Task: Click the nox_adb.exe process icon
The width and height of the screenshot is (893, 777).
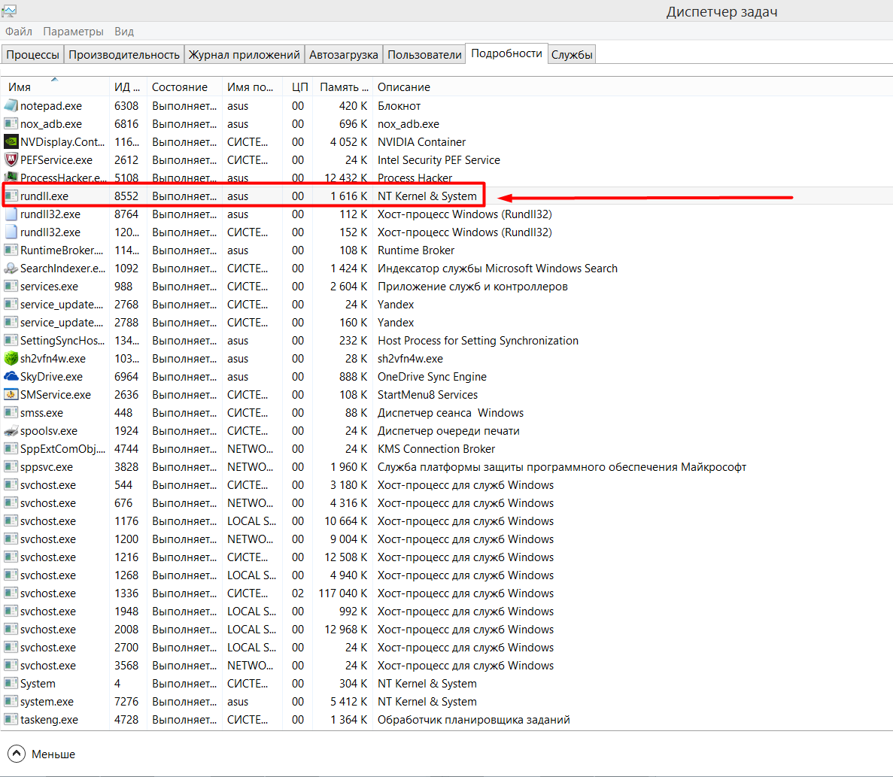Action: coord(11,123)
